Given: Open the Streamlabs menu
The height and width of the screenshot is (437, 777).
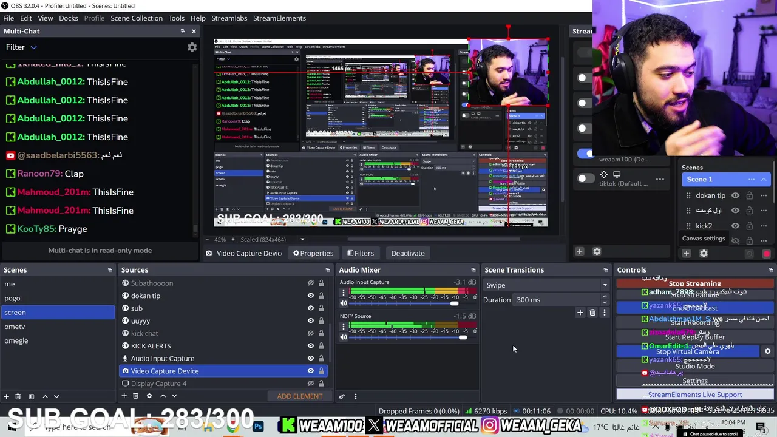Looking at the screenshot, I should pos(229,18).
